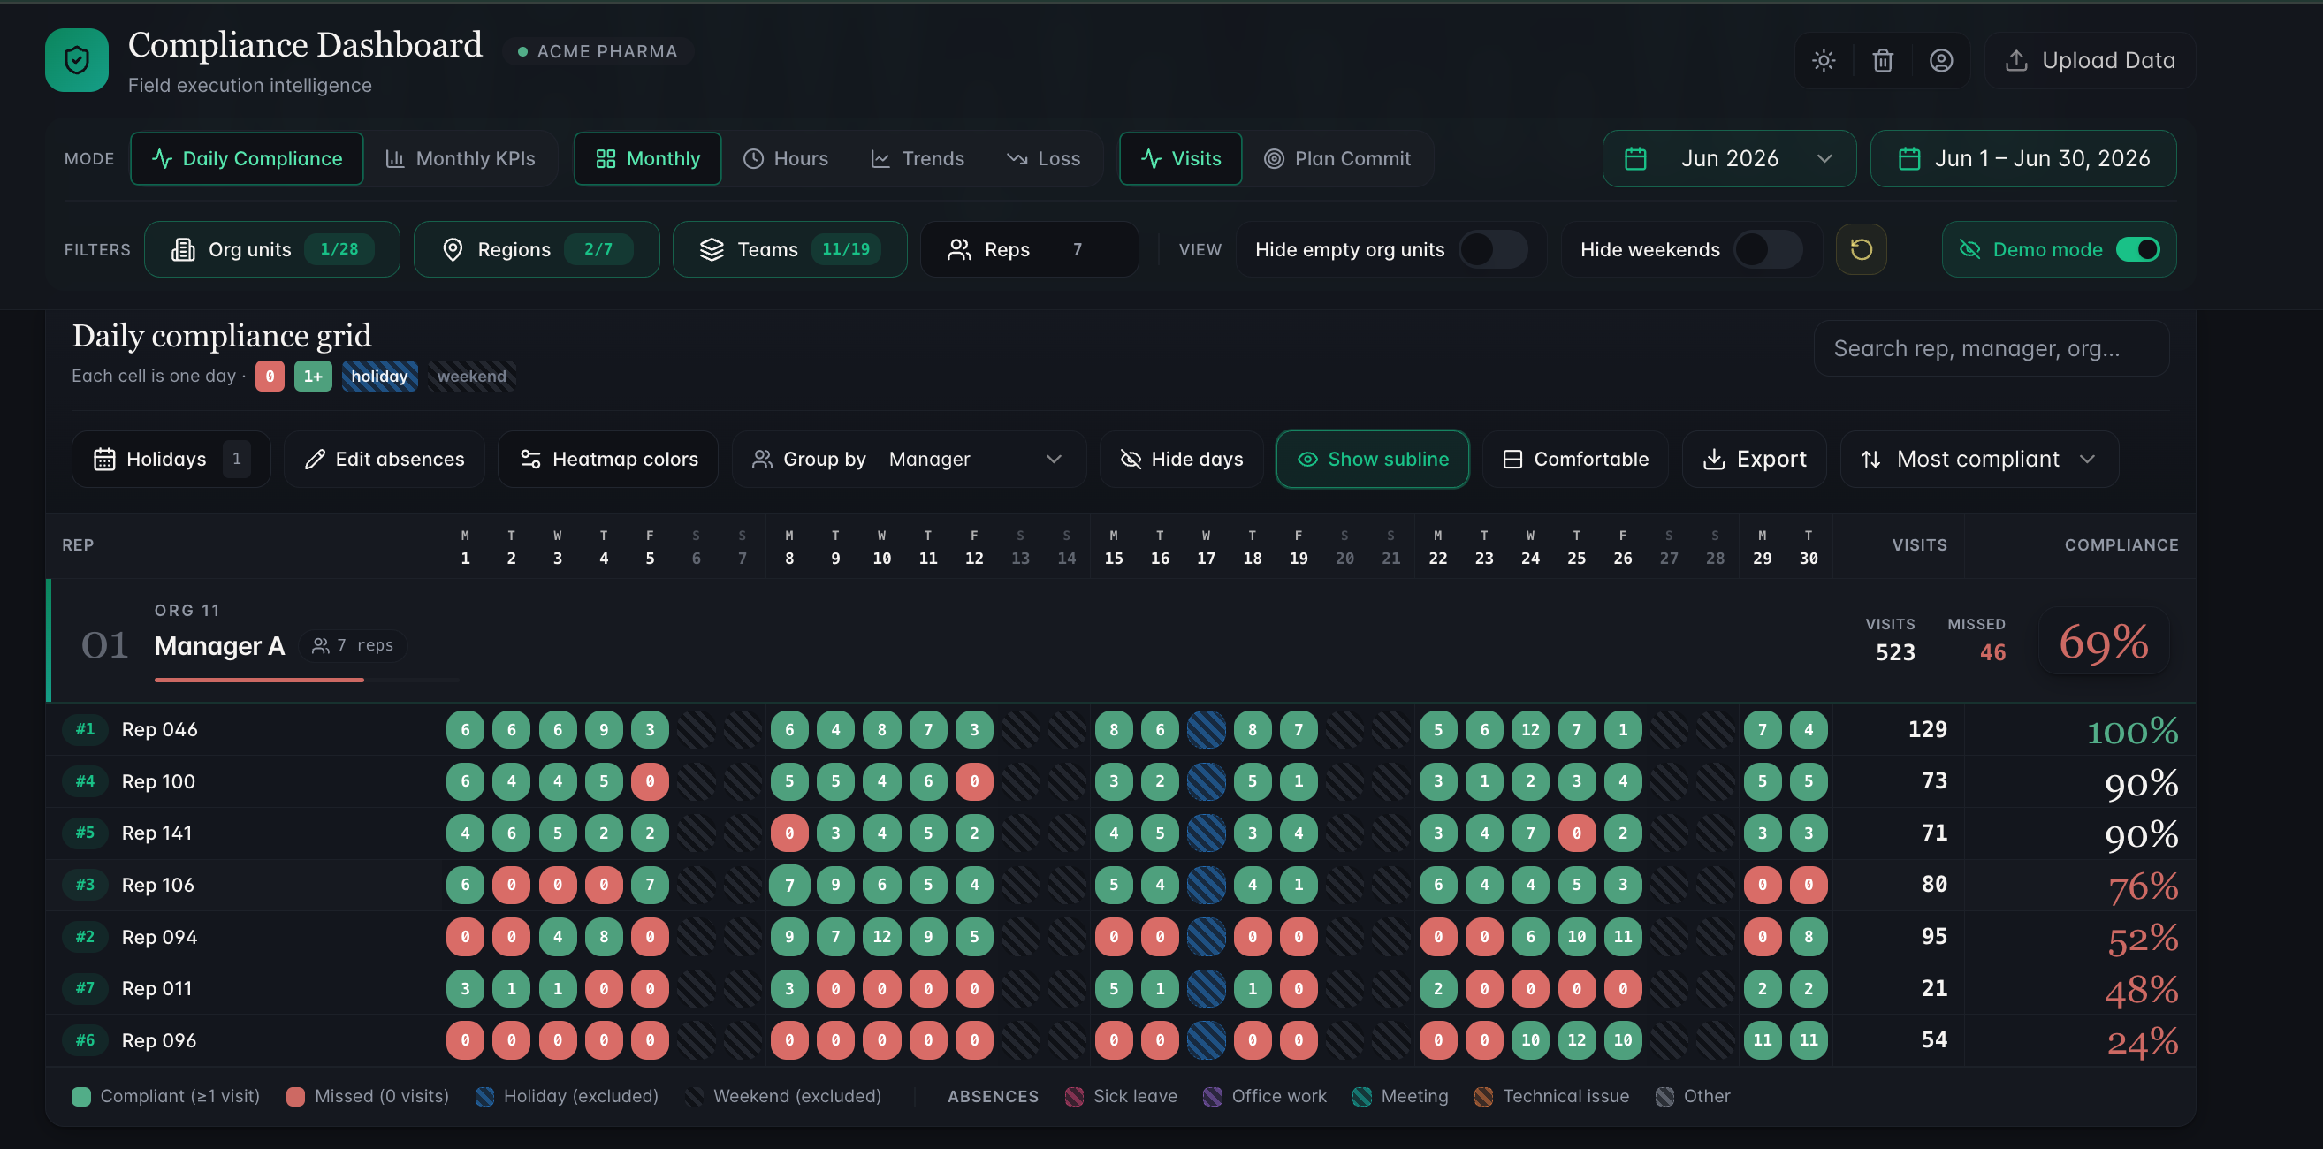Click the Manager A 69% compliance badge
This screenshot has width=2323, height=1149.
coord(2103,643)
